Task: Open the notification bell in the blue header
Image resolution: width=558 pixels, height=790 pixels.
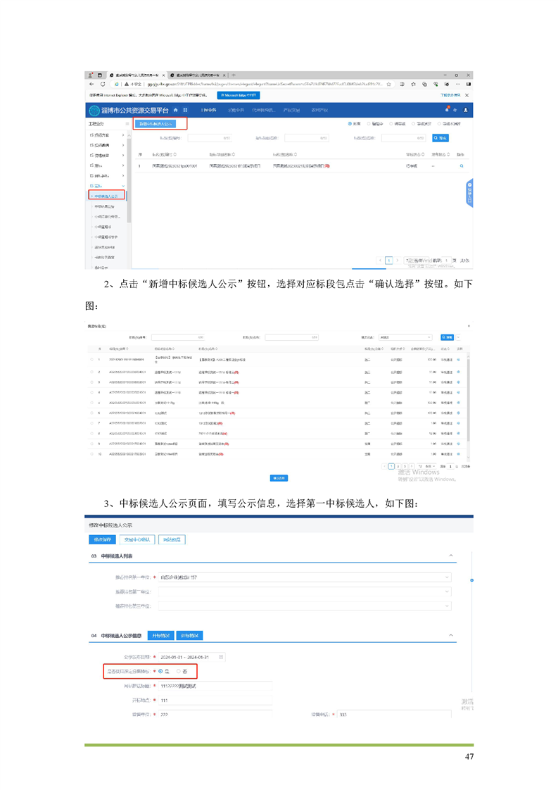Action: 446,110
